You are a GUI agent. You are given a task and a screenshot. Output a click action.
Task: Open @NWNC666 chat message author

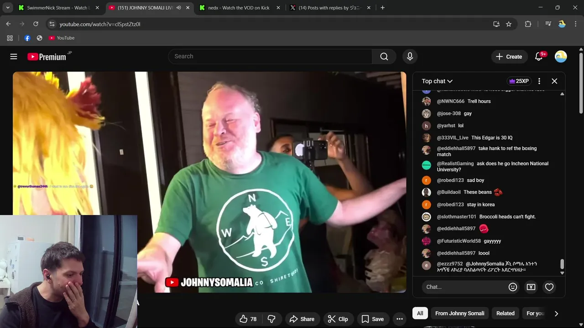(450, 101)
